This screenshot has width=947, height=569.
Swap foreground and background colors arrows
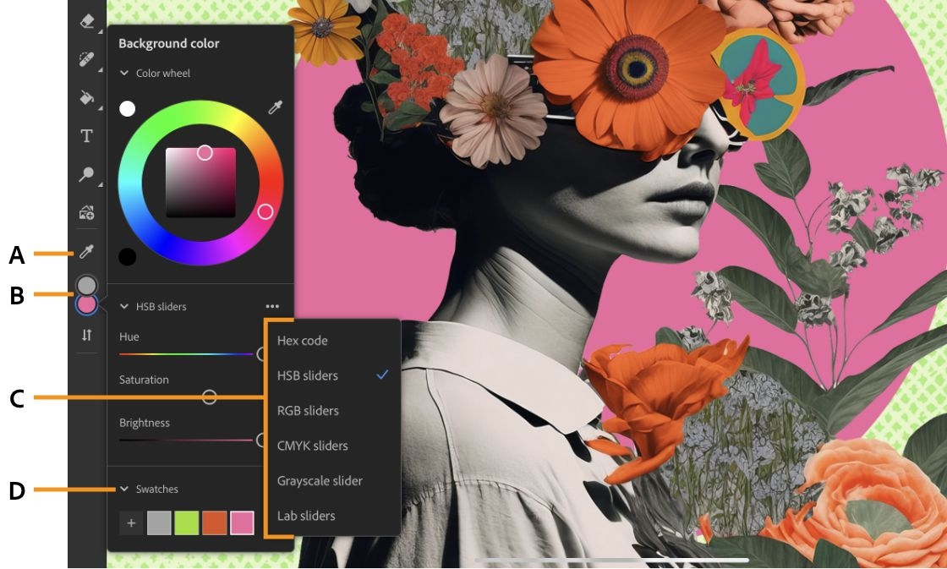click(87, 335)
